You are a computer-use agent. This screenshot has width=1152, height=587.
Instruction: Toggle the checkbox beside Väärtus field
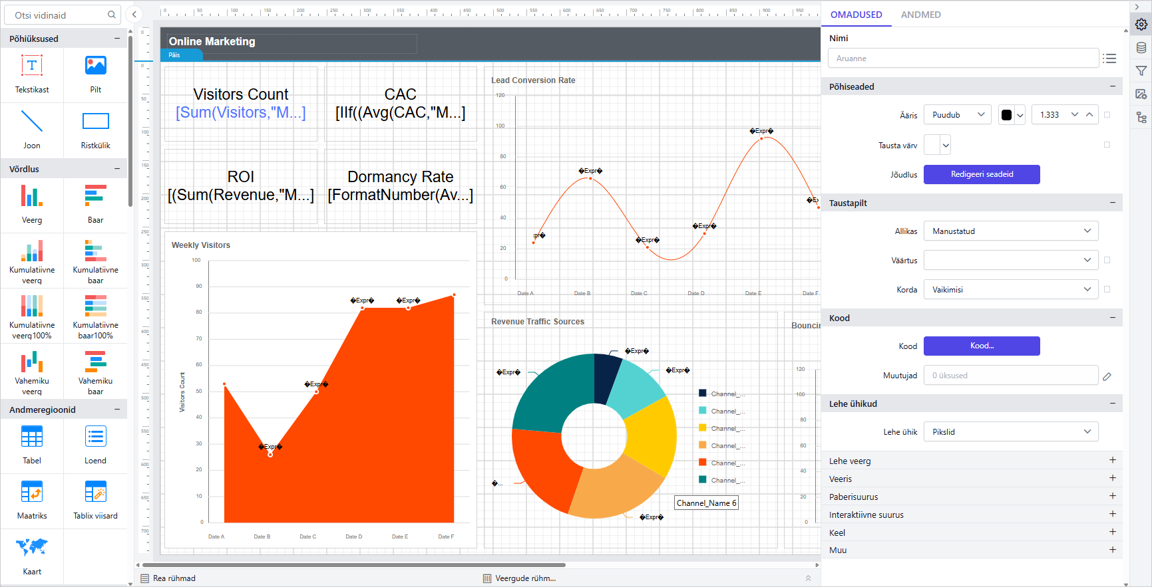(x=1107, y=261)
